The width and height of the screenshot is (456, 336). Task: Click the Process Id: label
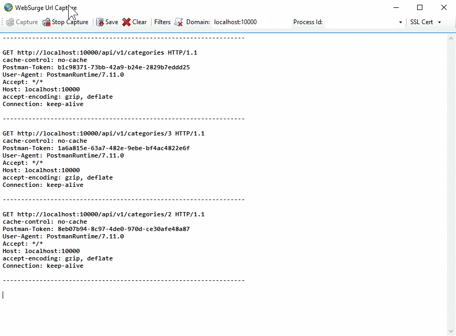point(307,22)
